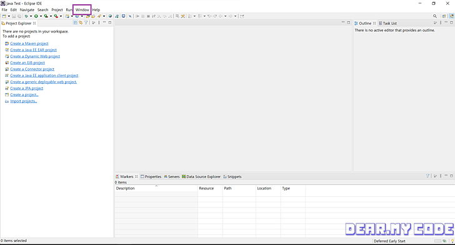Click the Deferred Early Start status text
This screenshot has height=245, width=455.
(389, 241)
